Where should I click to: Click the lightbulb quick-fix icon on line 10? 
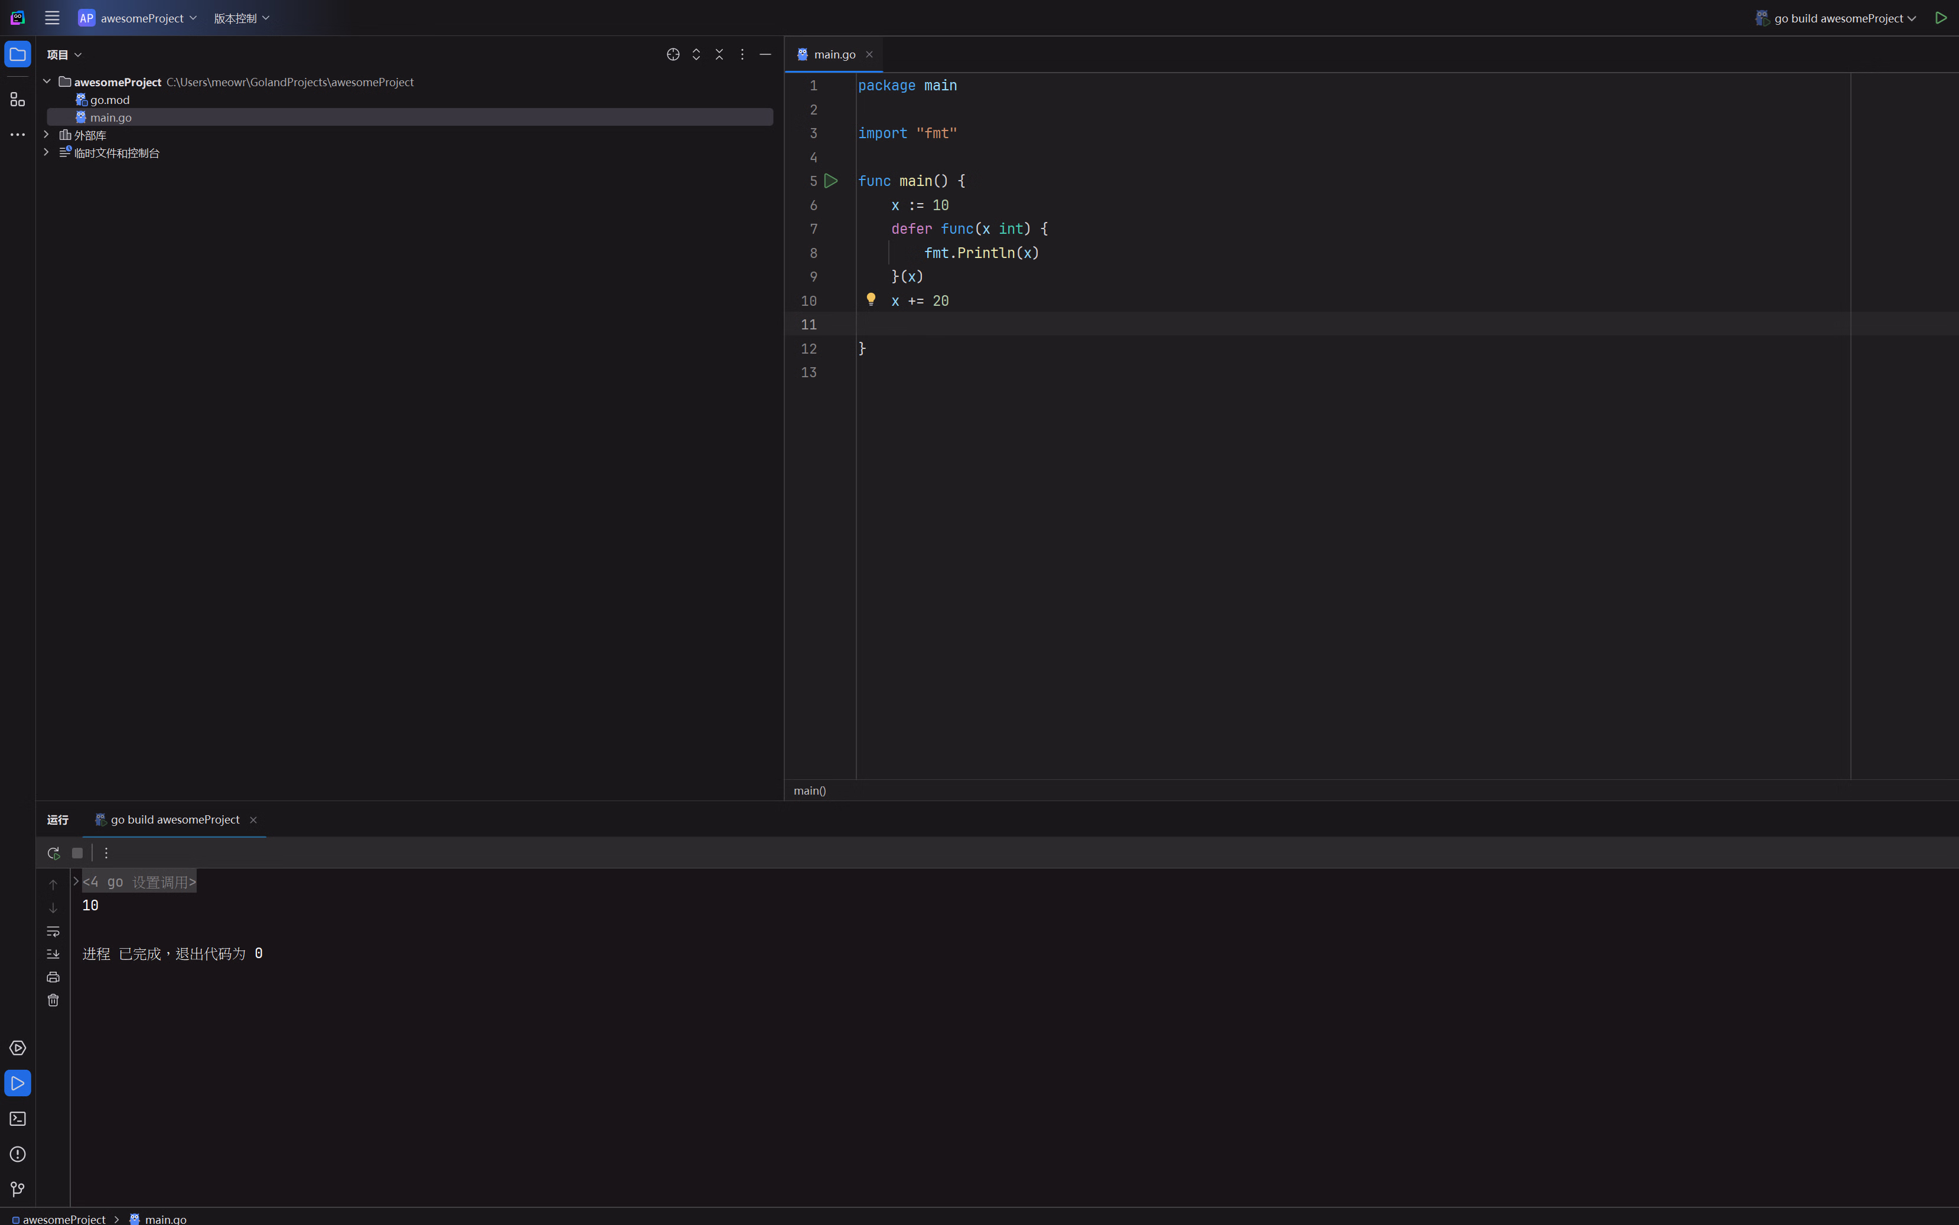coord(871,300)
